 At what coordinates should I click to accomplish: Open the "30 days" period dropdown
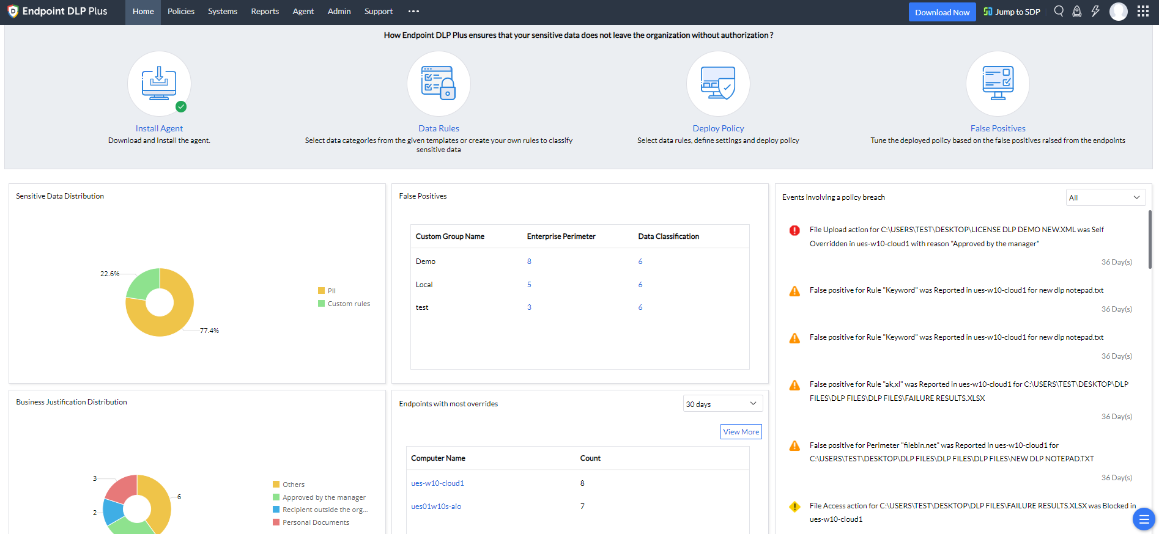[723, 404]
